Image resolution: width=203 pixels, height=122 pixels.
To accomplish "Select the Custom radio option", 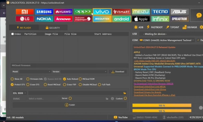I will tap(125, 98).
